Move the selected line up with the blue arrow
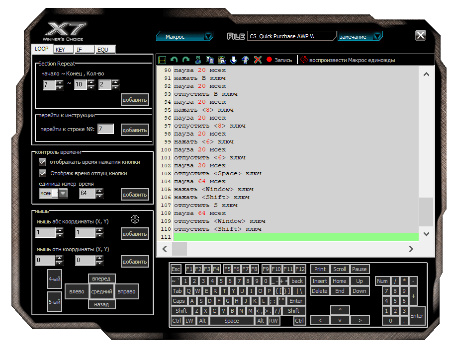 point(245,60)
